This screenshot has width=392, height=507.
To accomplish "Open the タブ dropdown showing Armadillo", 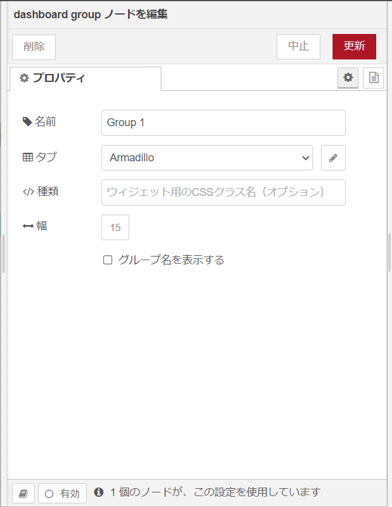I will pos(207,158).
